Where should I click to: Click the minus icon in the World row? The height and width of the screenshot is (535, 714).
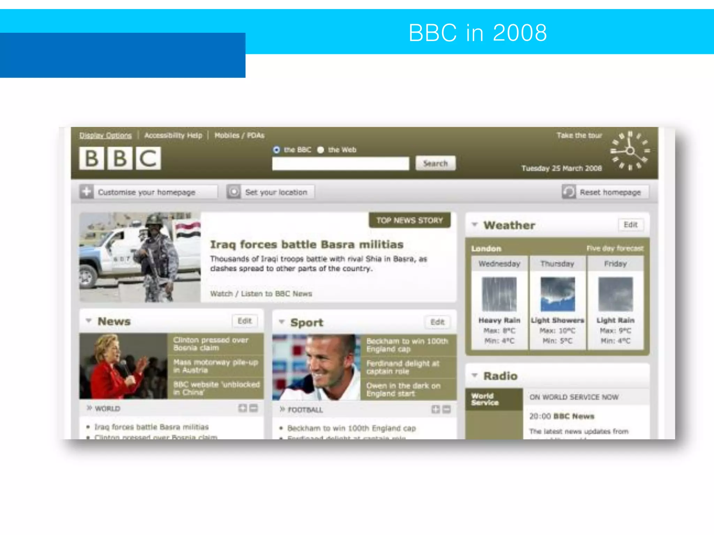click(x=254, y=408)
